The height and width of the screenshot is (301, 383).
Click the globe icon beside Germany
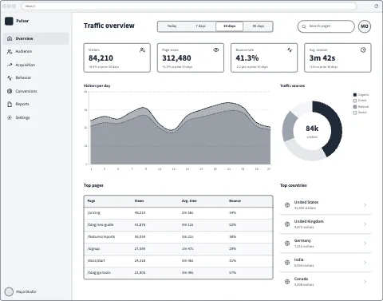[x=287, y=244]
